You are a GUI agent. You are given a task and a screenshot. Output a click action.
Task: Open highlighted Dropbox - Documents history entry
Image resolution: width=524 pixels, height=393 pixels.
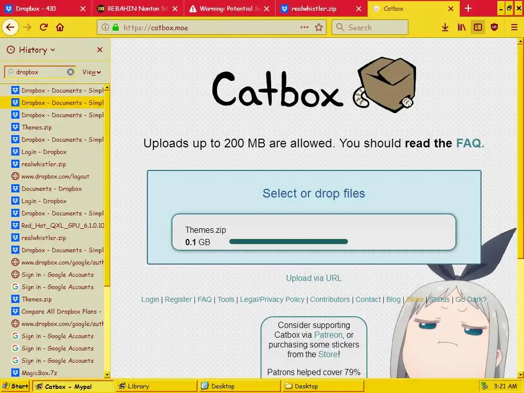pos(53,102)
